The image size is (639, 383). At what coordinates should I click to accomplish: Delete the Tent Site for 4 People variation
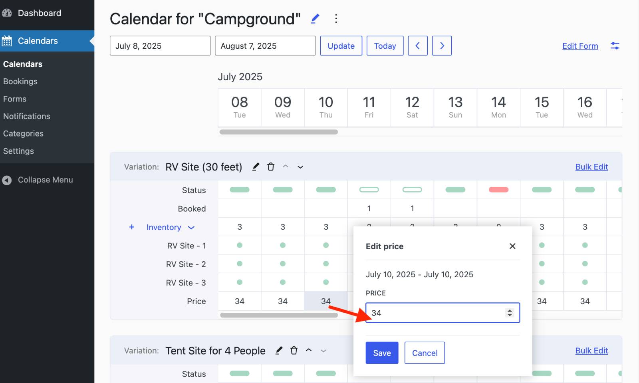tap(294, 350)
